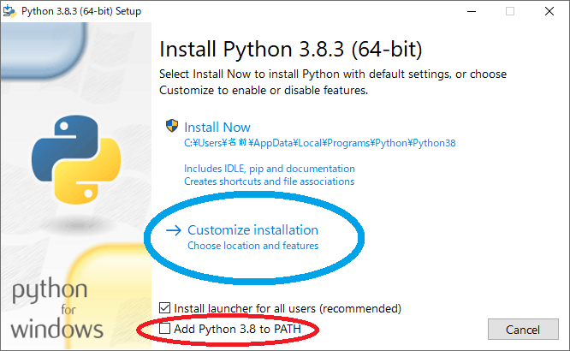
Task: Enable Add Python 3.8 to PATH checkbox
Action: (x=164, y=329)
